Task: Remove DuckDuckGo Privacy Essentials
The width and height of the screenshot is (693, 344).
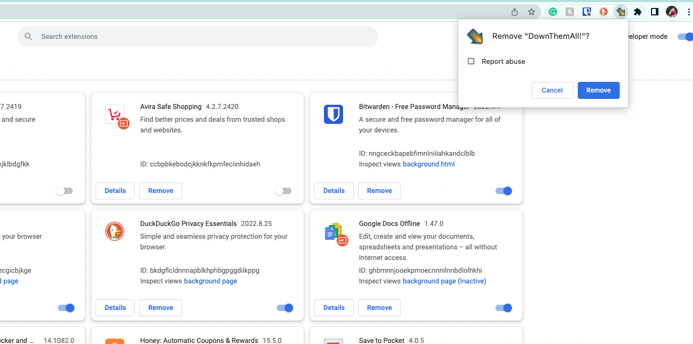Action: click(x=160, y=308)
